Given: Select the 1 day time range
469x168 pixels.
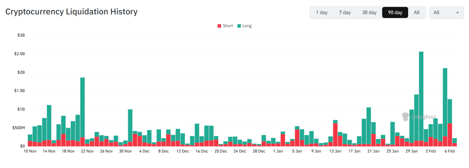Looking at the screenshot, I should coord(322,12).
